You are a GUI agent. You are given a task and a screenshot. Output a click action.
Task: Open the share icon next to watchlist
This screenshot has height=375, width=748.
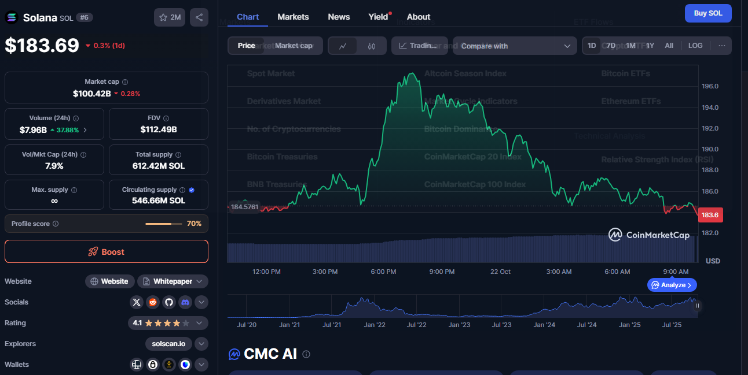pos(199,17)
